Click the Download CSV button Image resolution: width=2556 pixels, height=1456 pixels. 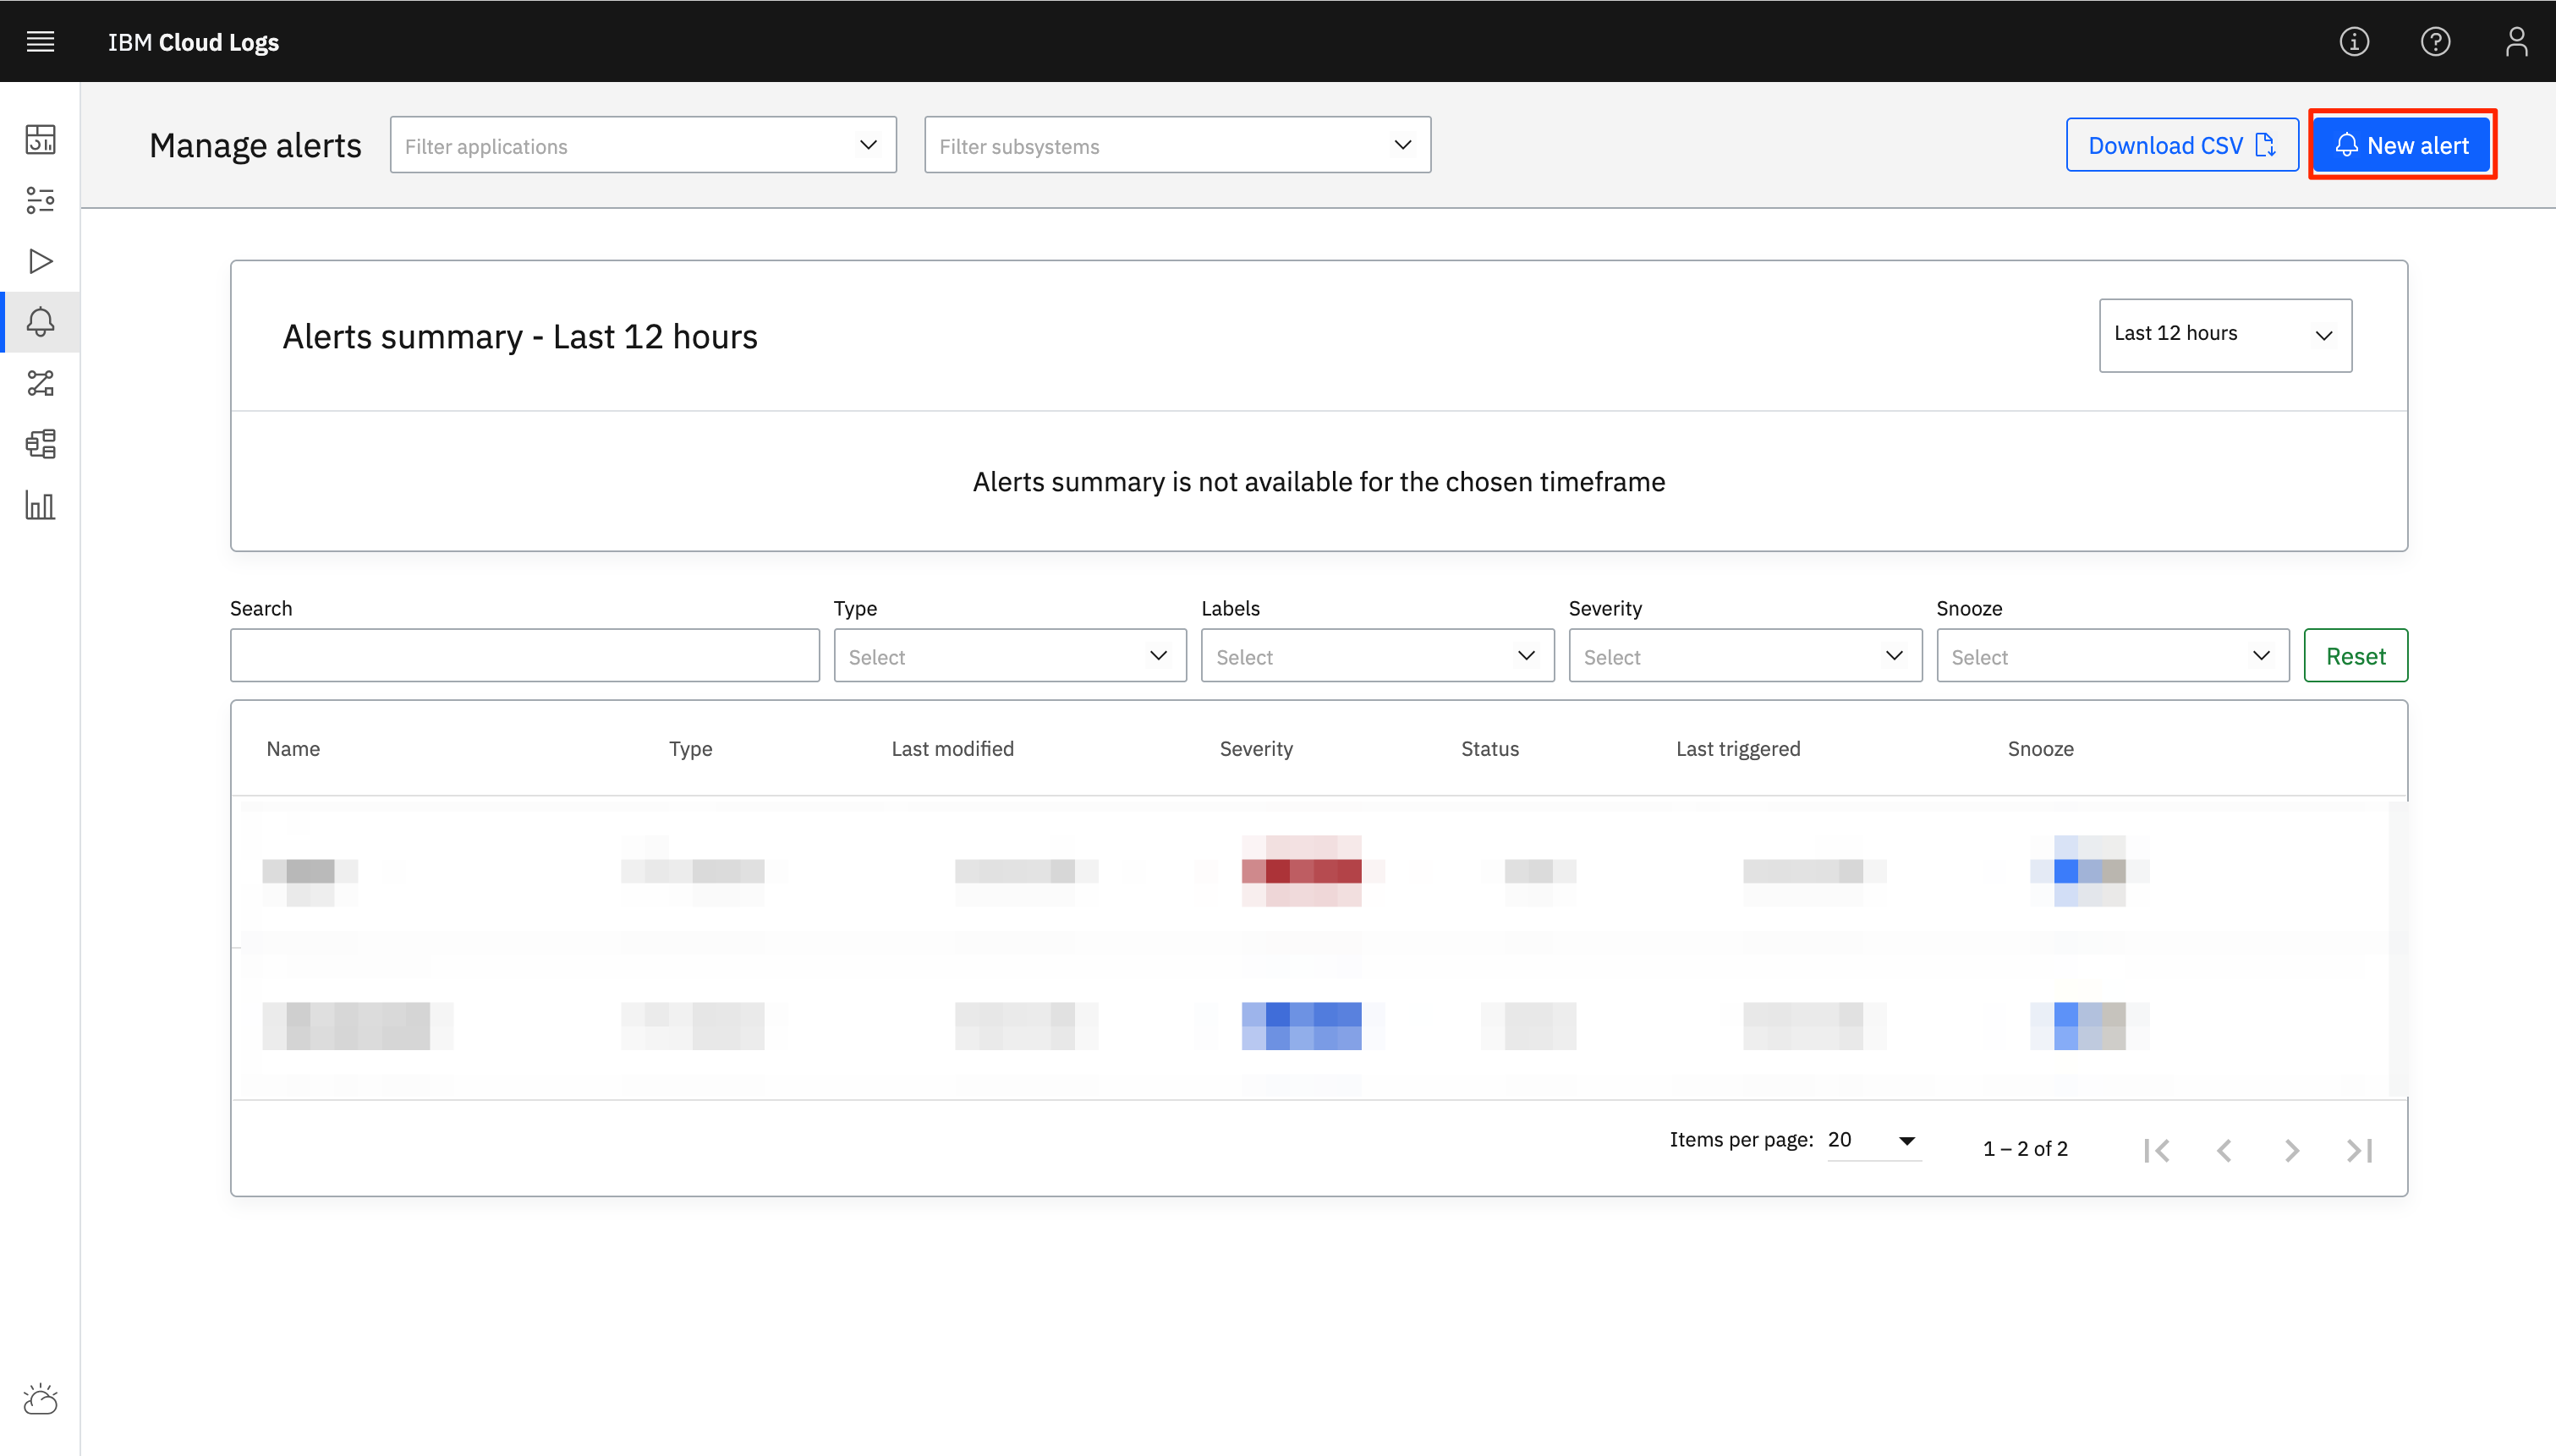point(2181,145)
